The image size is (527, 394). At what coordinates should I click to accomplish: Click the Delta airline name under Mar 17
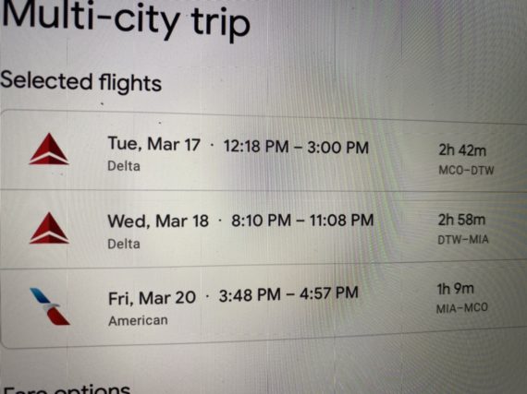(x=124, y=166)
